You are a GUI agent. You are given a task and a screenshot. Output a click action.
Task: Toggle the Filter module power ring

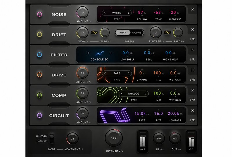point(39,54)
